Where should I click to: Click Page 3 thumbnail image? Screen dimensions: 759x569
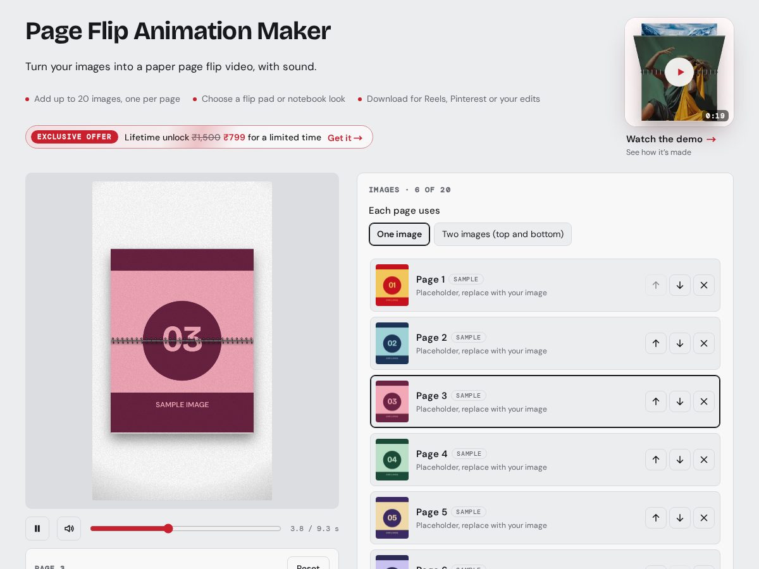(392, 401)
